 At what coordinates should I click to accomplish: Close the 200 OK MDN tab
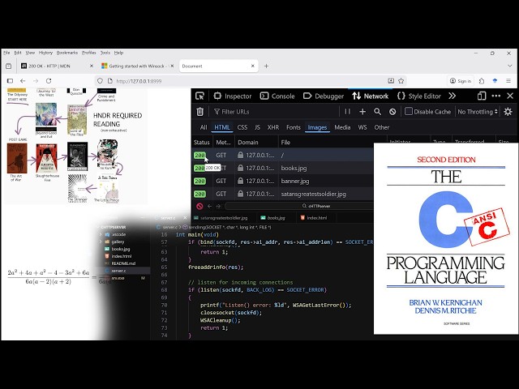92,66
